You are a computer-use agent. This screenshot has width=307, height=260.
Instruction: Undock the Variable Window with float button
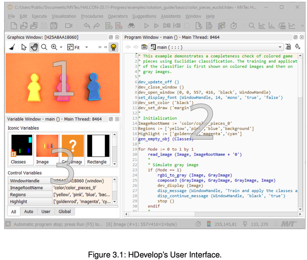pos(110,119)
